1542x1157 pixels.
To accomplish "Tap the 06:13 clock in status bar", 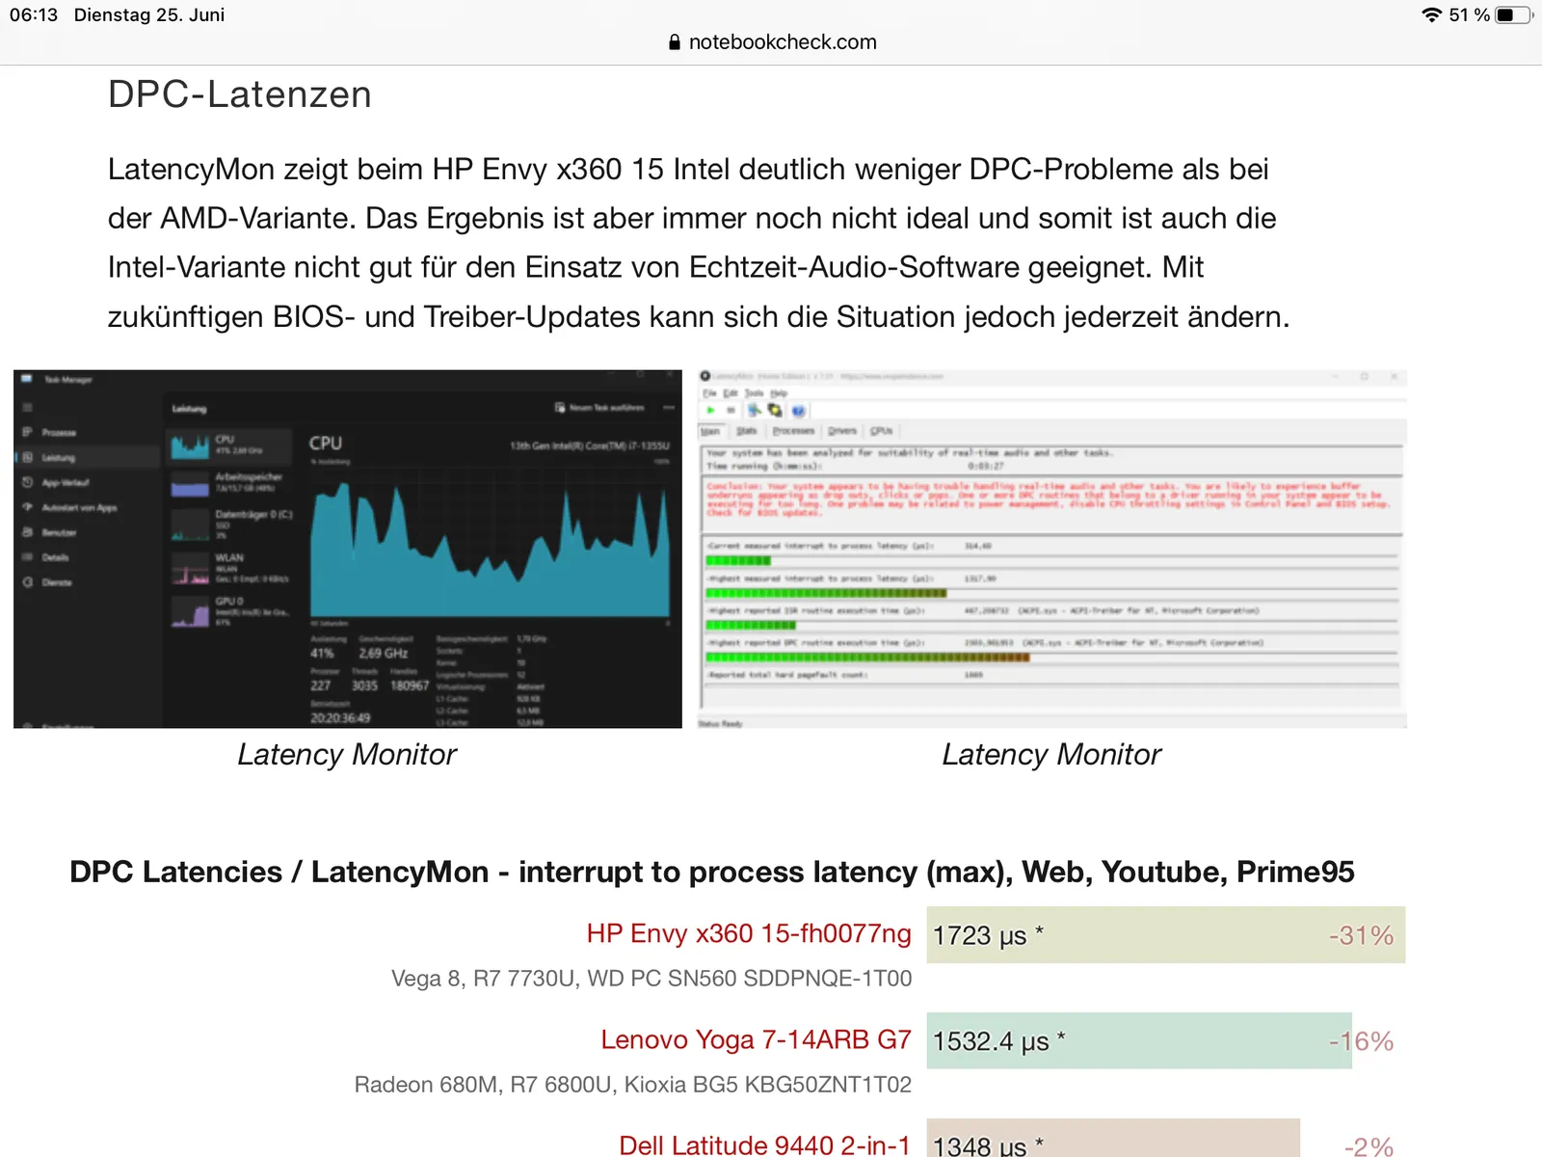I will coord(34,15).
